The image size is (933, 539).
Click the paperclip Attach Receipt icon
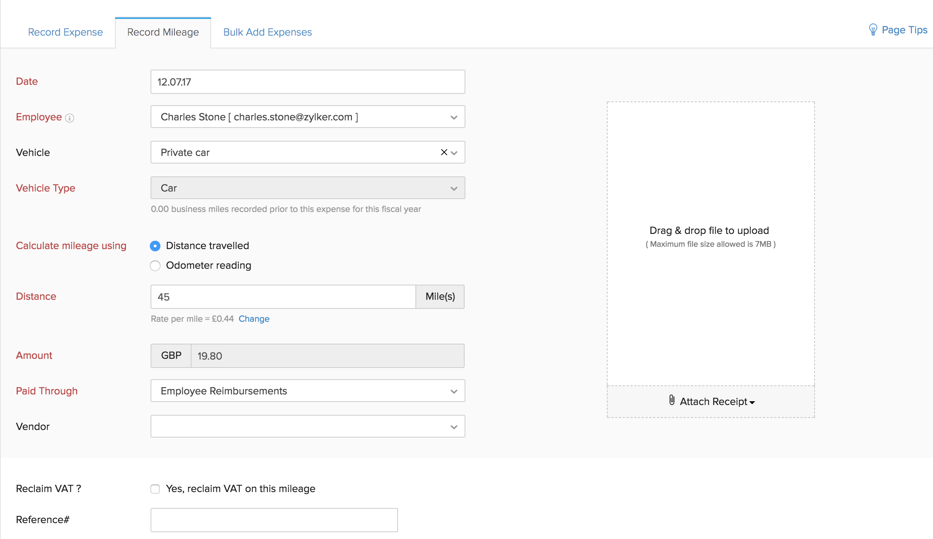point(672,401)
